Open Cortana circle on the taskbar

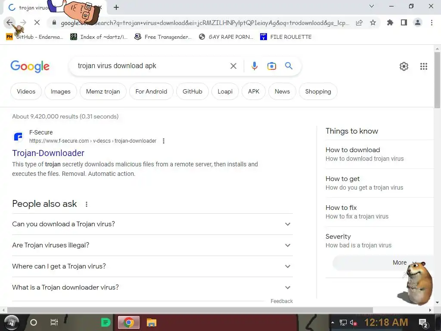34,322
